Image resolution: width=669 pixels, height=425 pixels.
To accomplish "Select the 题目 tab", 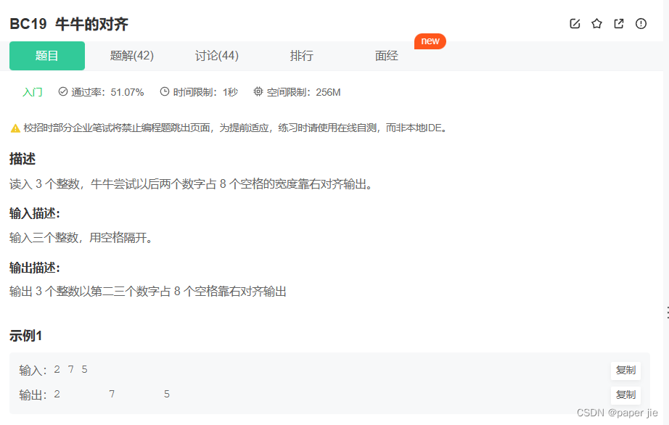I will 47,56.
